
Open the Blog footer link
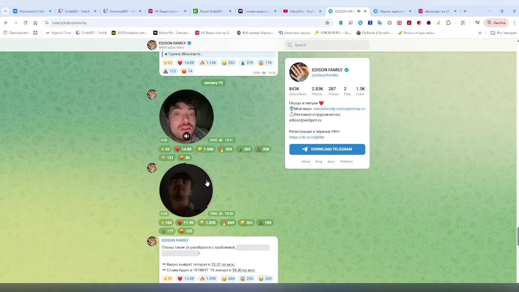[319, 161]
